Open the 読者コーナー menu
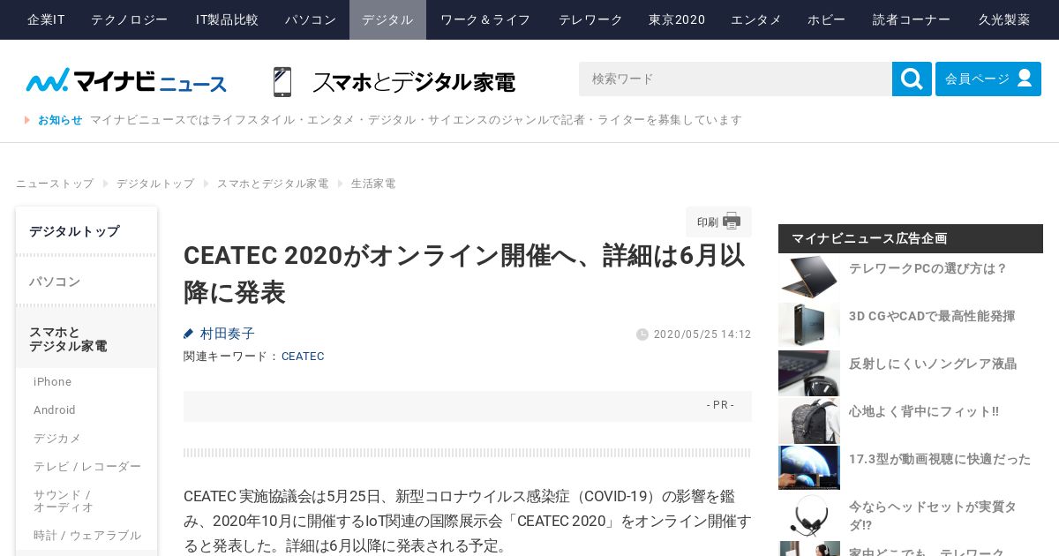Image resolution: width=1059 pixels, height=556 pixels. pos(912,19)
